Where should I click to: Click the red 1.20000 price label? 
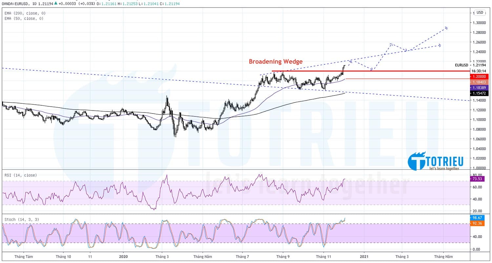click(x=479, y=77)
